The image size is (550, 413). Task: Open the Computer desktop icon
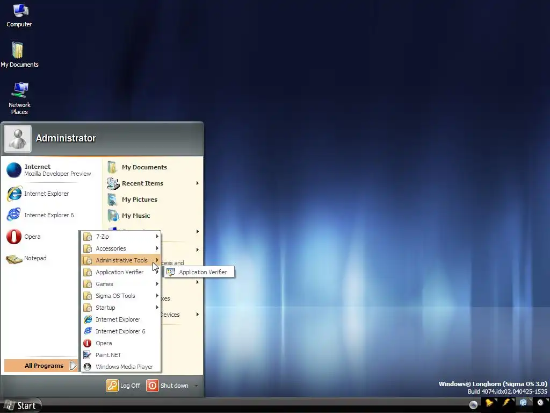click(x=19, y=15)
